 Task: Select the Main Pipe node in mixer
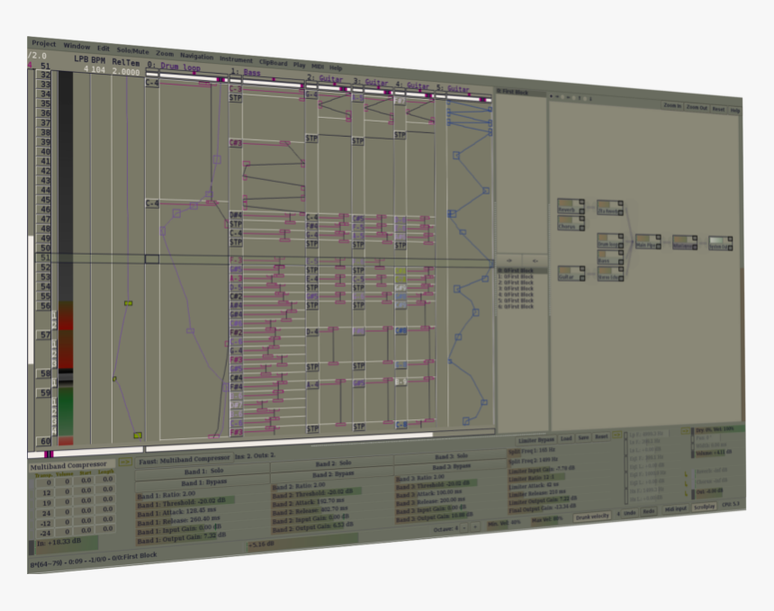point(648,242)
